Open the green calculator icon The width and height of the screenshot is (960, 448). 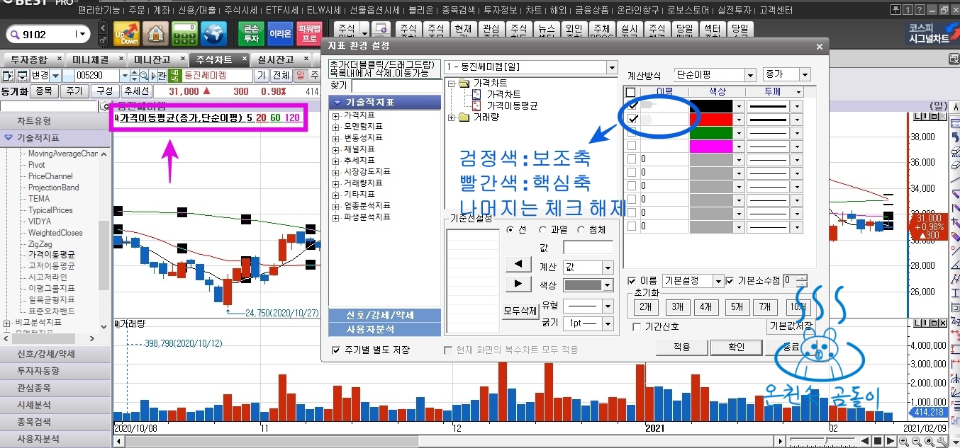coord(184,34)
